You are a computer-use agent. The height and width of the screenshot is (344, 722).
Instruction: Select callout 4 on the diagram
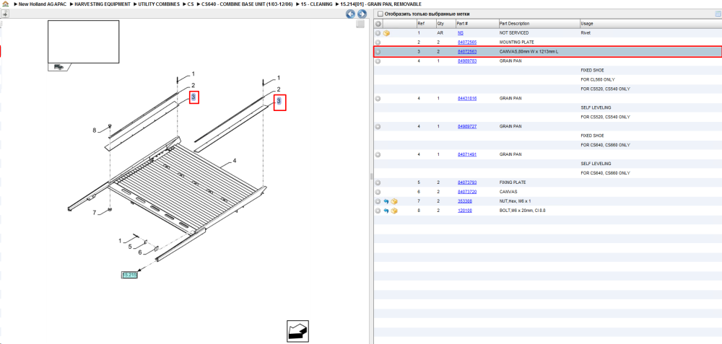click(x=235, y=161)
